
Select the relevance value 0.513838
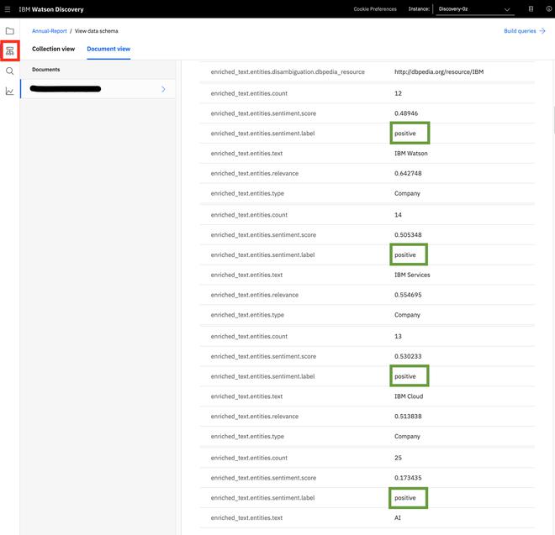pos(408,417)
